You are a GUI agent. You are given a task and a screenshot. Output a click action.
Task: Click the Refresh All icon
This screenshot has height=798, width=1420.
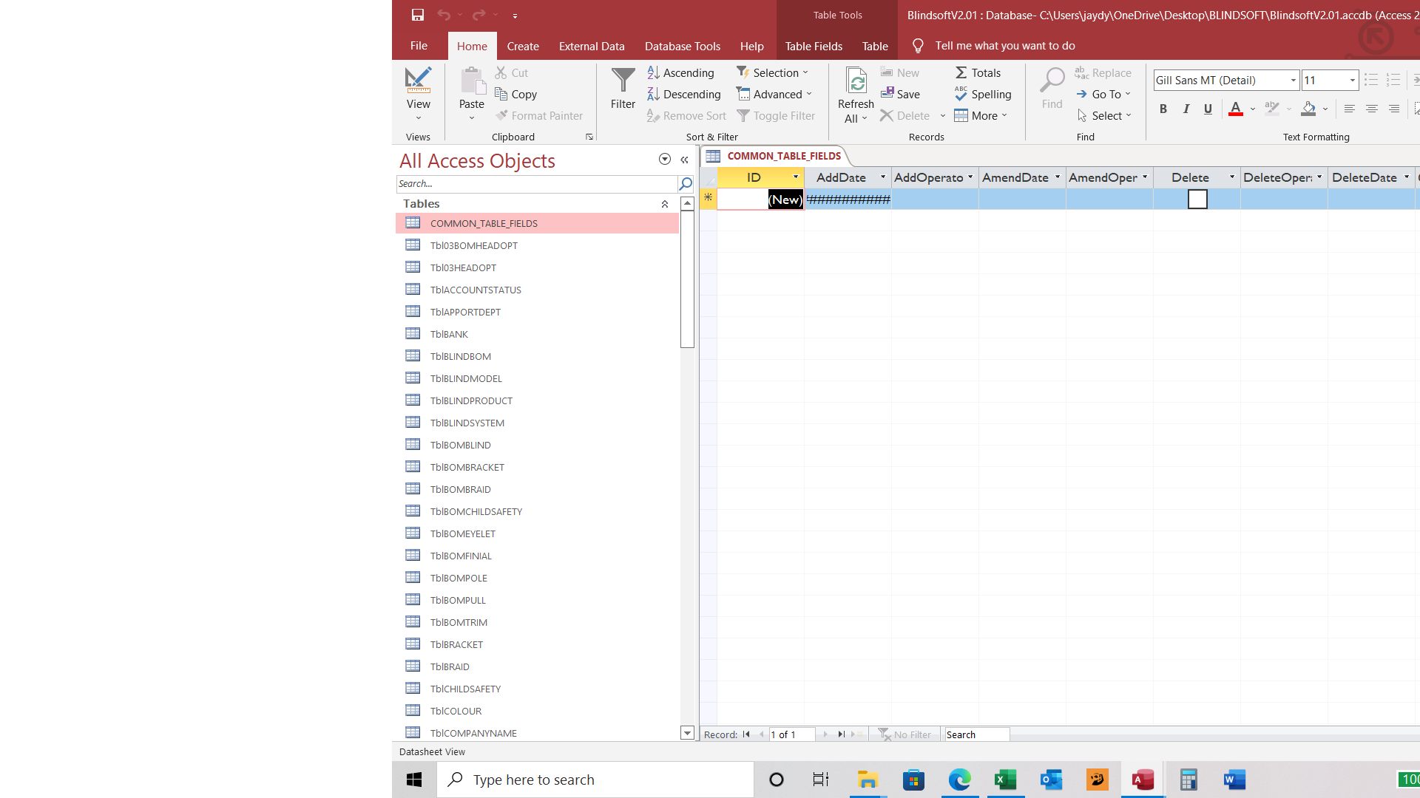(x=856, y=81)
